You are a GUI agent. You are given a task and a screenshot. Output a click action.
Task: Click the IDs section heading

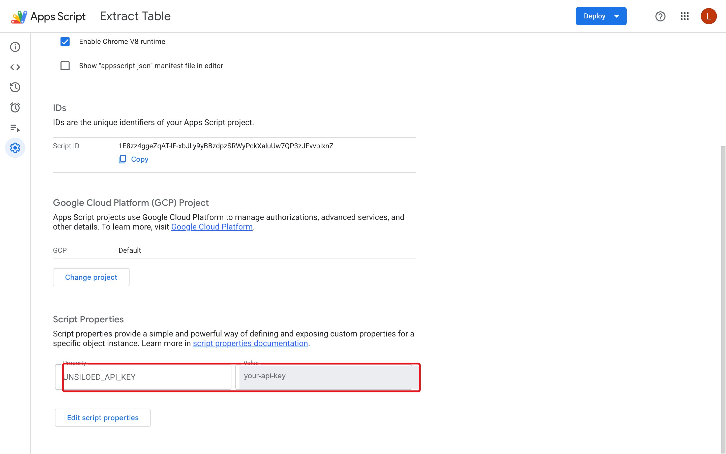[x=59, y=108]
